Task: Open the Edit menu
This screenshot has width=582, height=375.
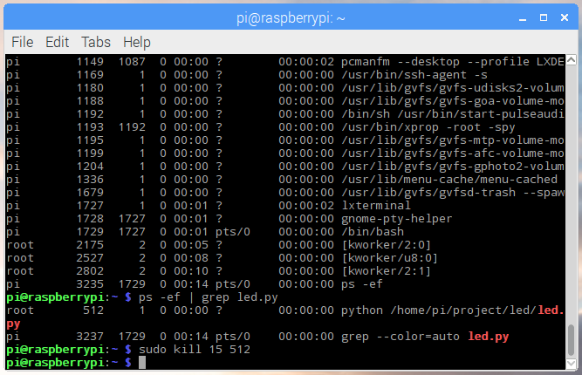Action: 58,42
